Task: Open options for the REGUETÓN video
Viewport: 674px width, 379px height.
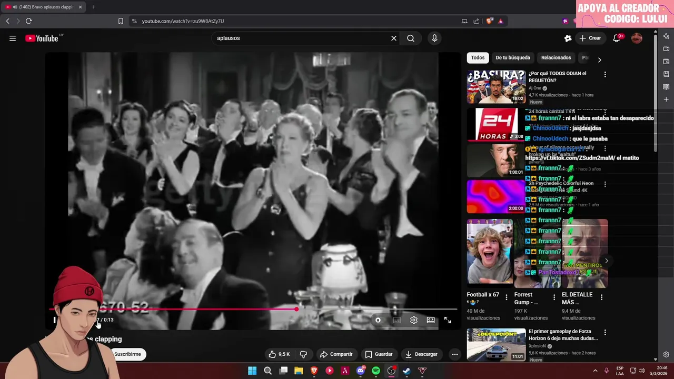Action: click(x=605, y=75)
